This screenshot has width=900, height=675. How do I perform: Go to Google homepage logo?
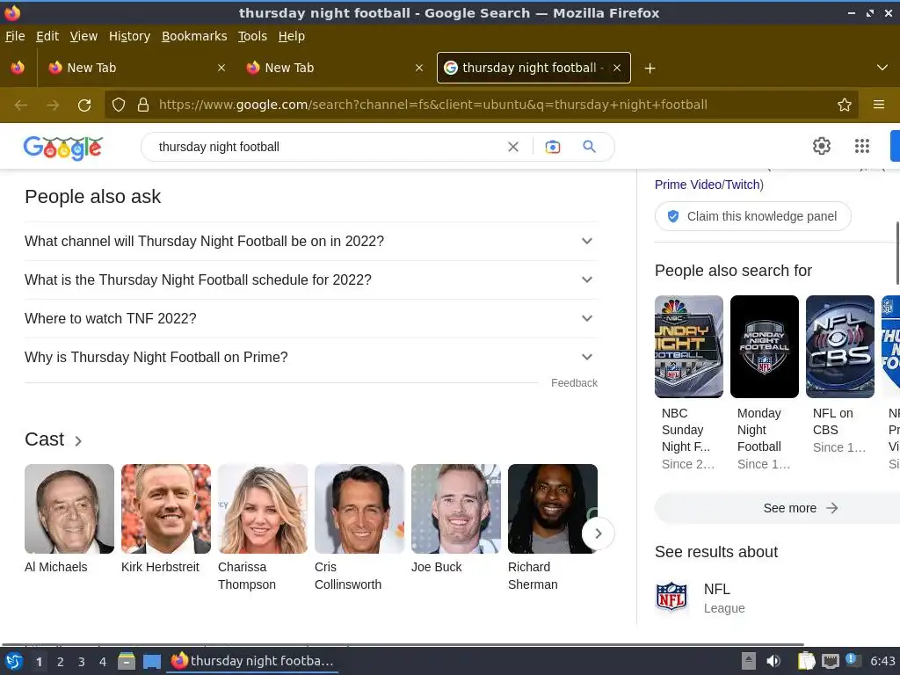(63, 148)
